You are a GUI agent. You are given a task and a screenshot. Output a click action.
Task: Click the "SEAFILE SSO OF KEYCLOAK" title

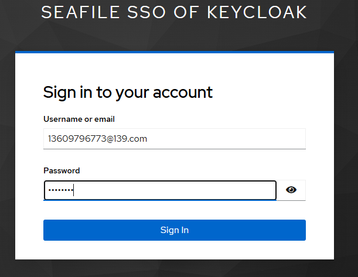174,12
